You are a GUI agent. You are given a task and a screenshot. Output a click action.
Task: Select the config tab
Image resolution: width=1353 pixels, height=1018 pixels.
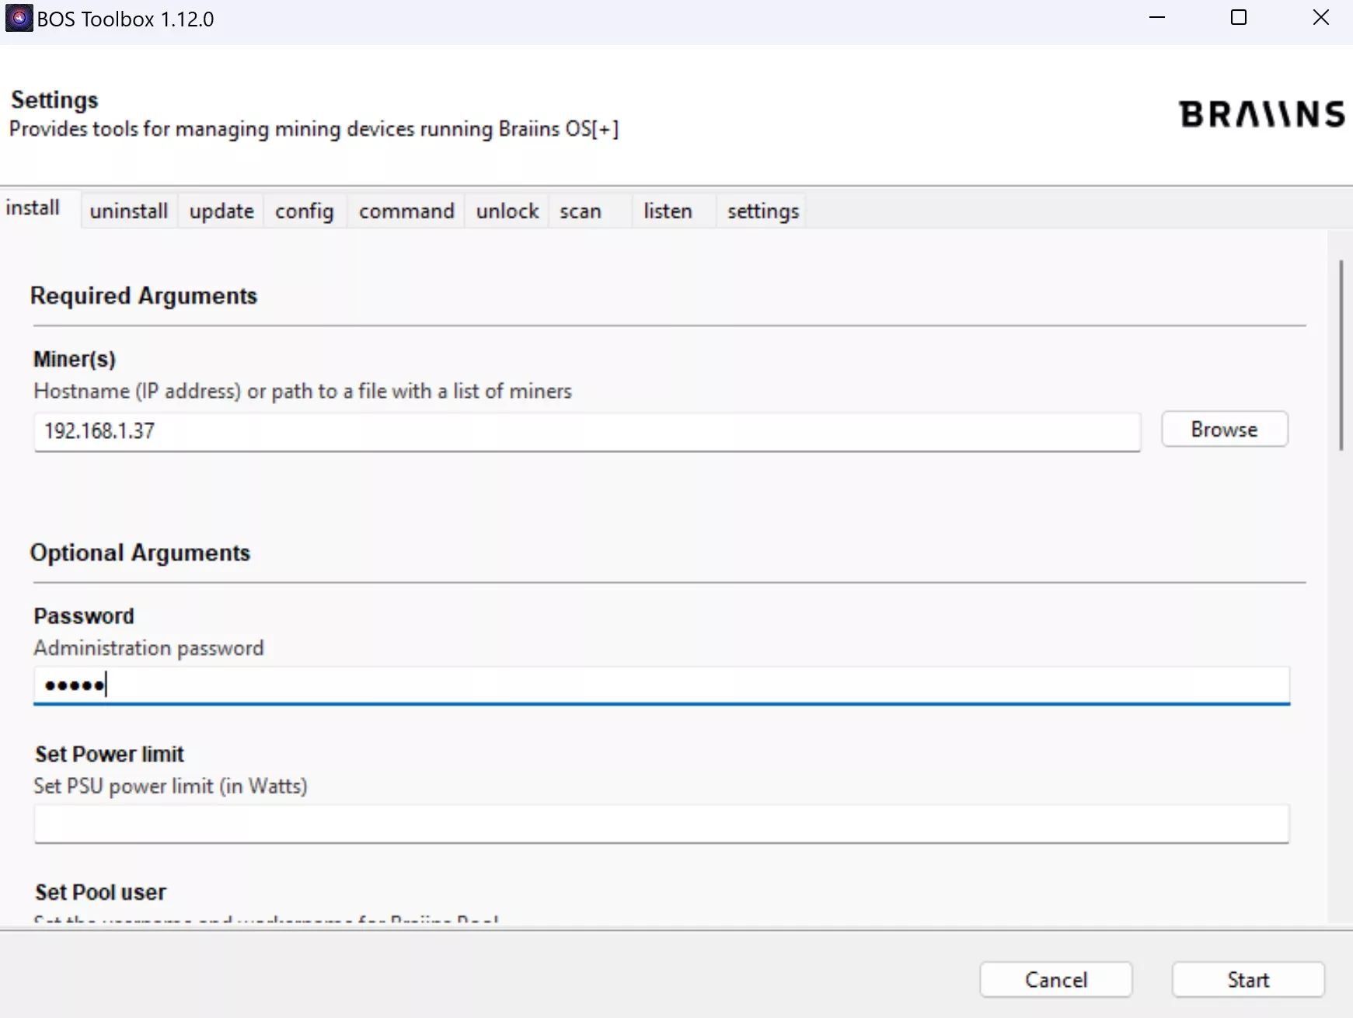pyautogui.click(x=304, y=211)
